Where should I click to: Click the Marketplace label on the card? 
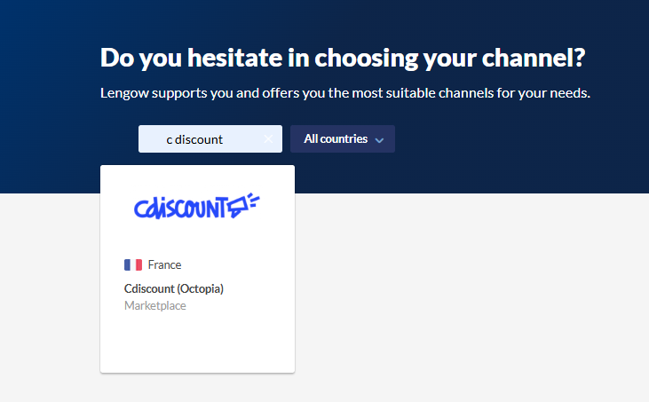[x=155, y=306]
